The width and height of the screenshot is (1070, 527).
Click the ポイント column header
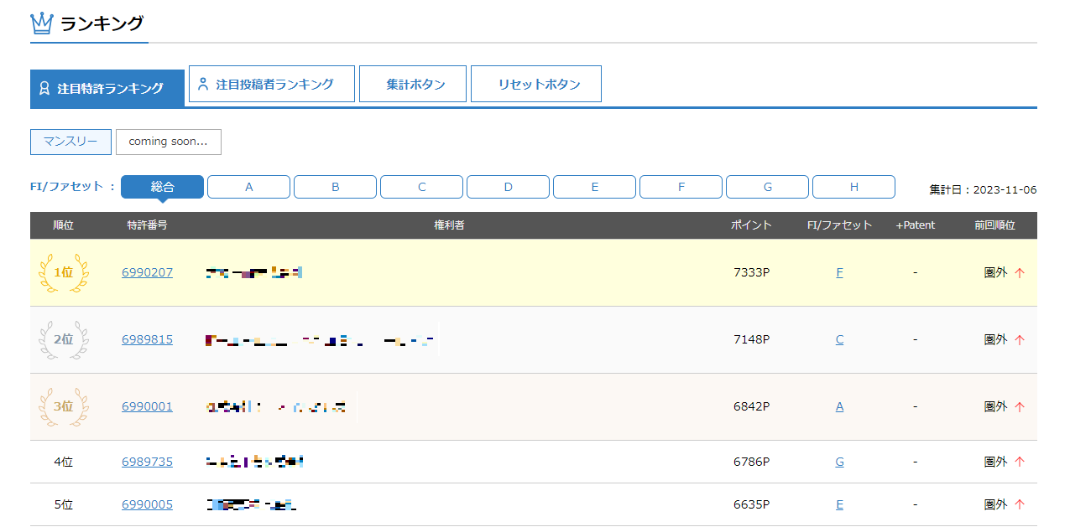coord(751,225)
